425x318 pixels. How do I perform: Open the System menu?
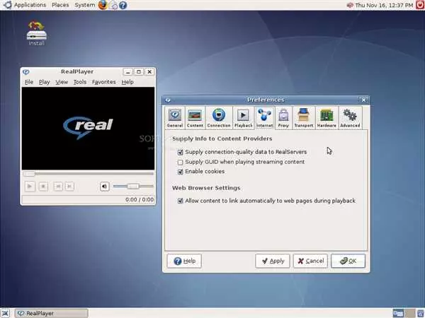pos(84,5)
